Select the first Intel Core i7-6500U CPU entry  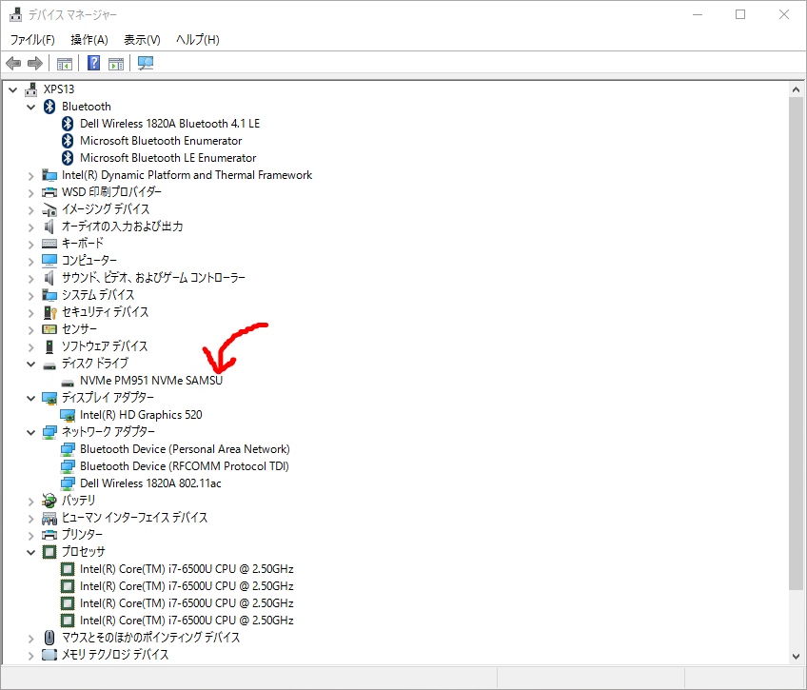187,568
